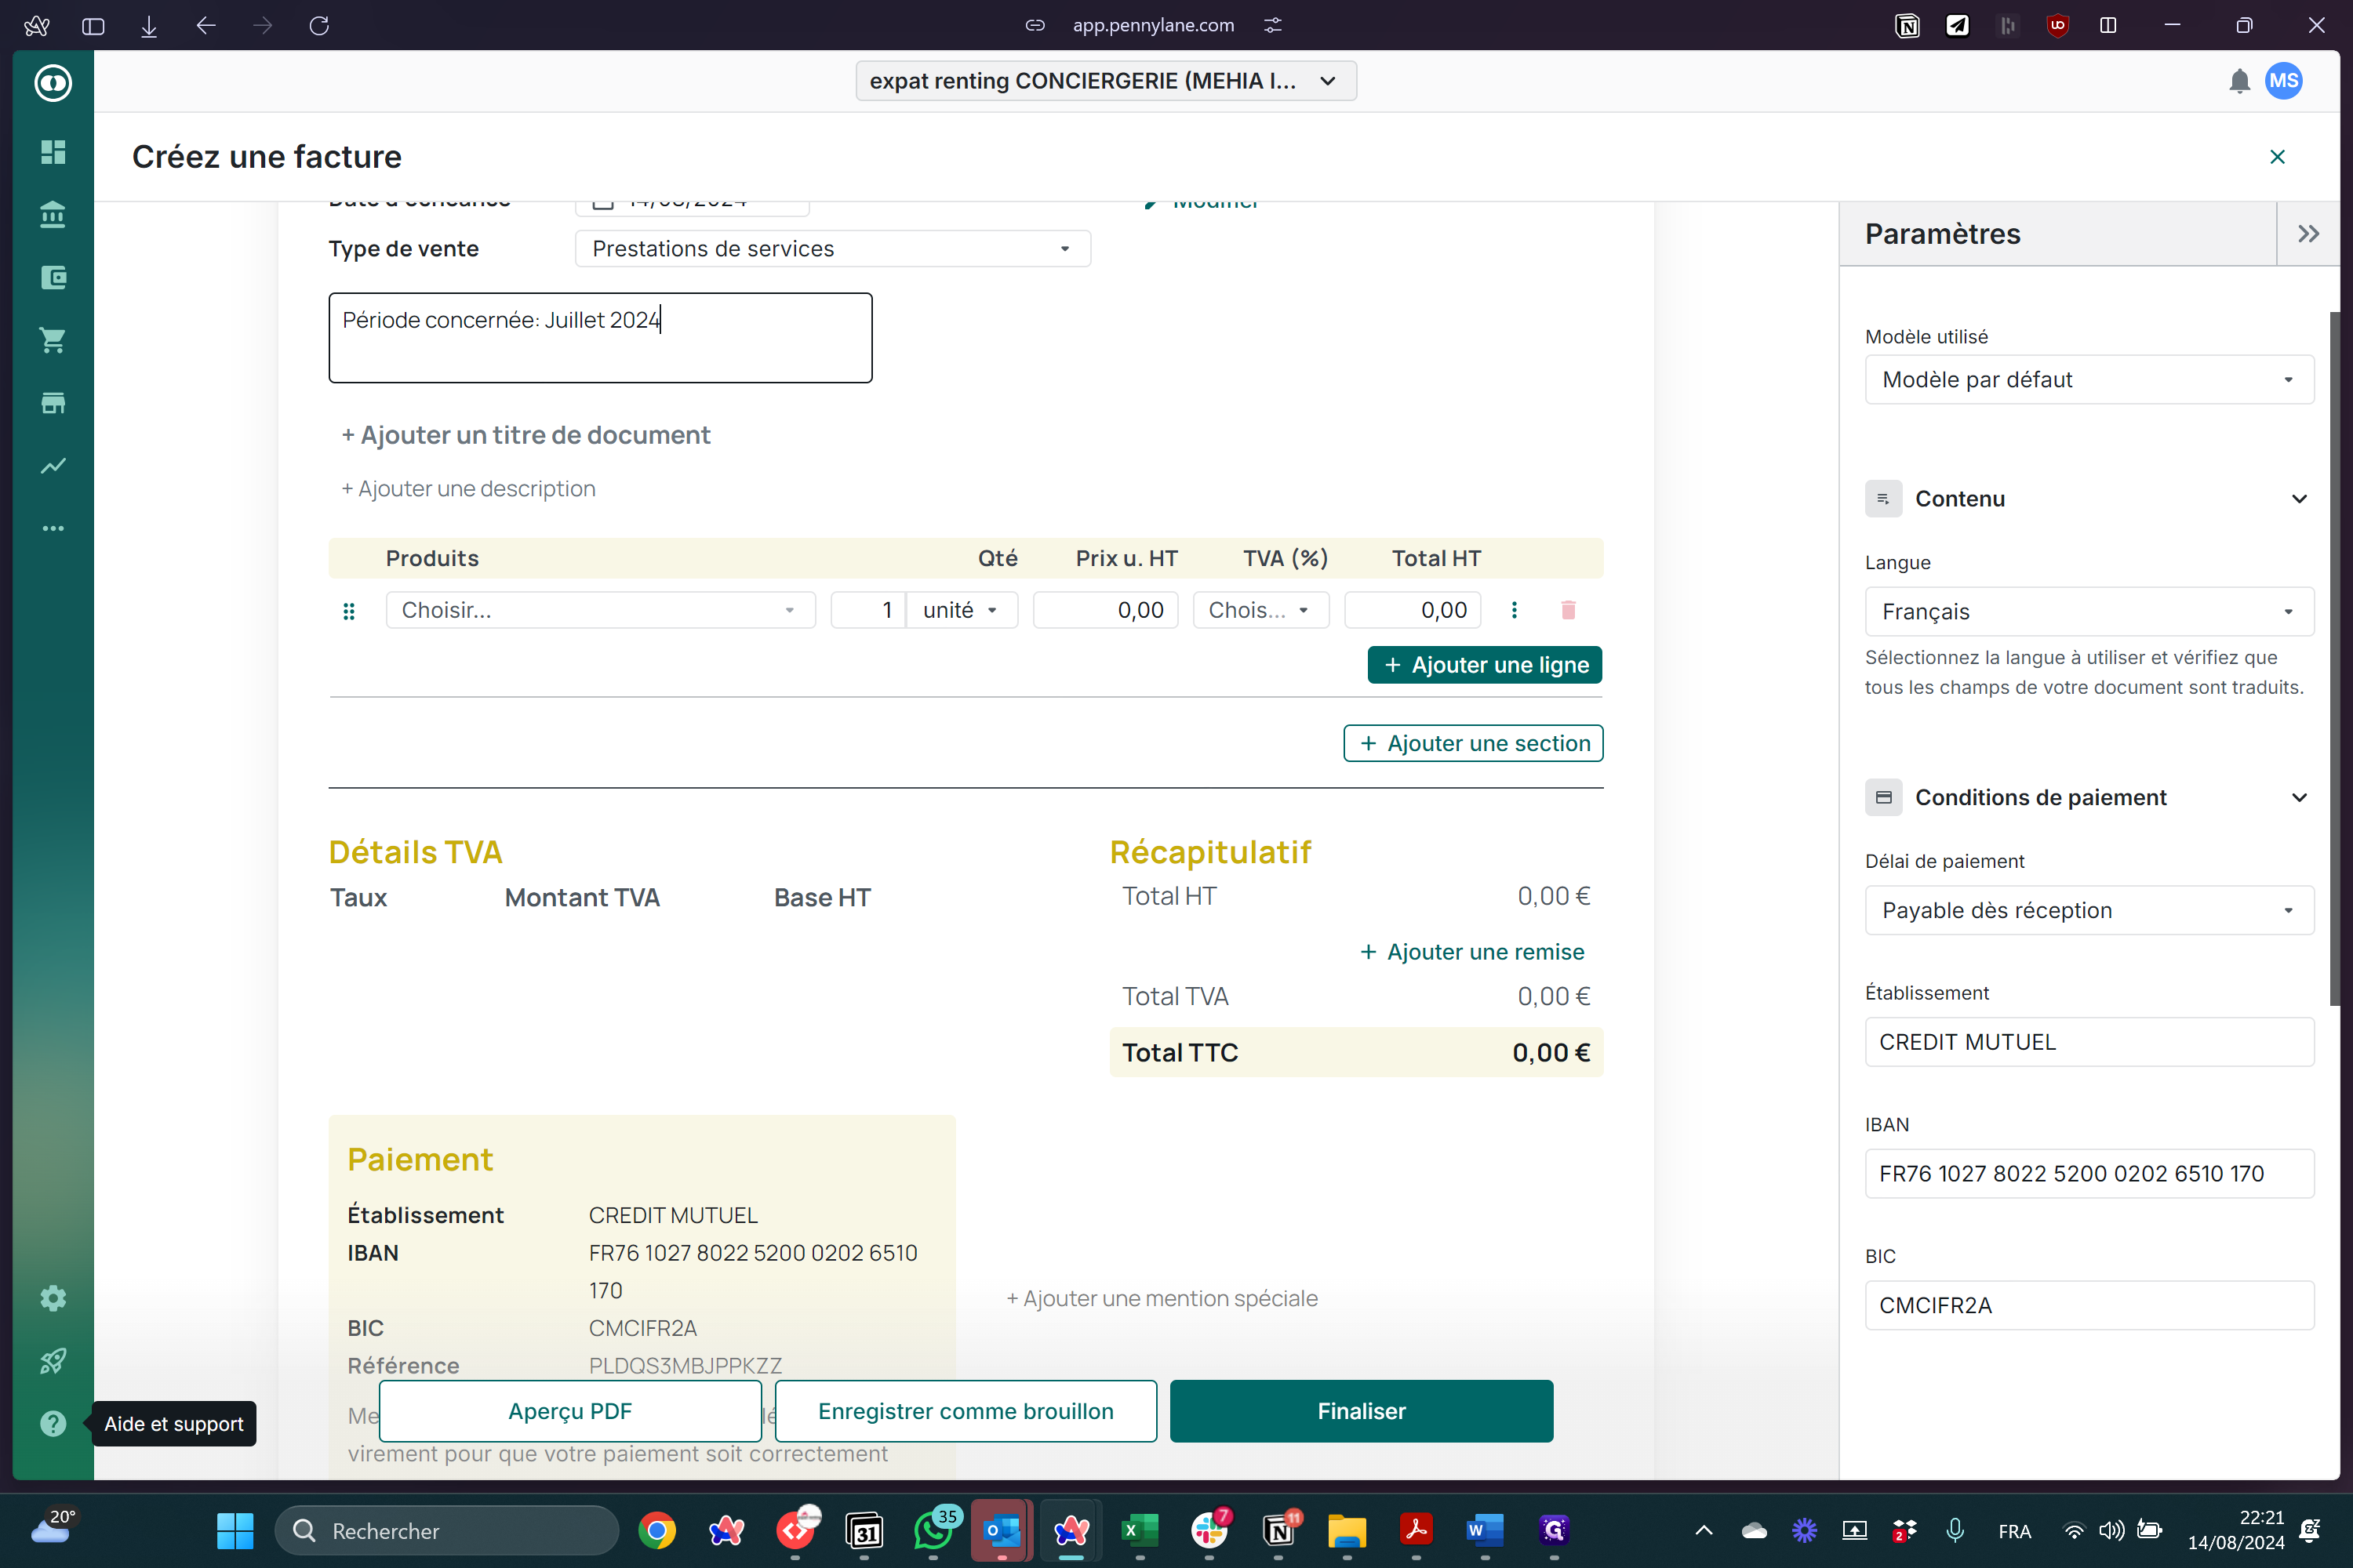This screenshot has height=1568, width=2353.
Task: Open the MS user avatar menu
Action: (x=2284, y=81)
